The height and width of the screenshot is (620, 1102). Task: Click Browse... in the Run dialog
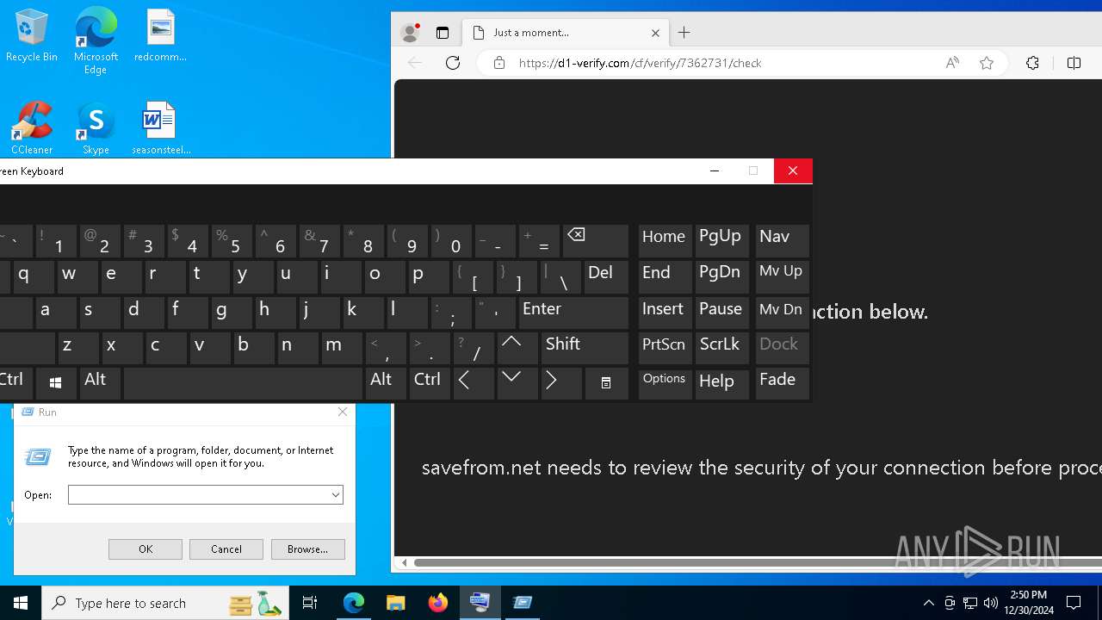point(308,549)
